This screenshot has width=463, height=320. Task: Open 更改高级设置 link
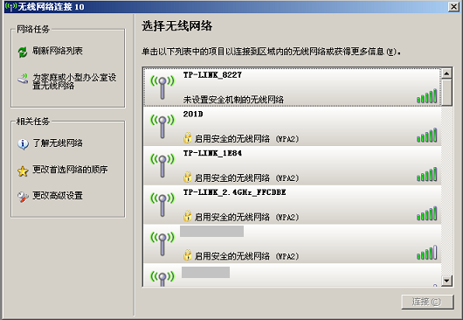click(x=58, y=196)
